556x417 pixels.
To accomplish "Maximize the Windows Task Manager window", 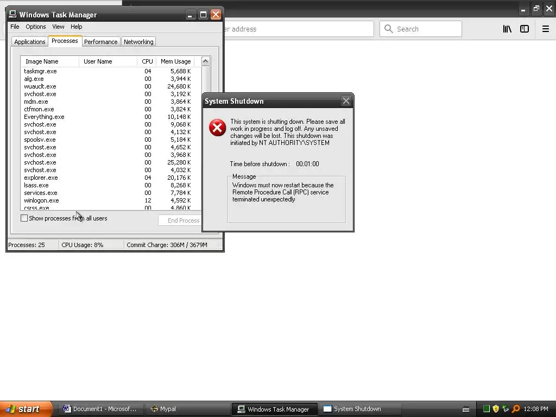I will [203, 15].
